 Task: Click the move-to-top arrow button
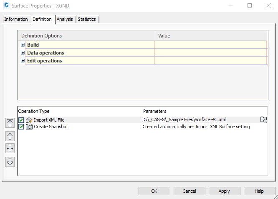pos(10,122)
